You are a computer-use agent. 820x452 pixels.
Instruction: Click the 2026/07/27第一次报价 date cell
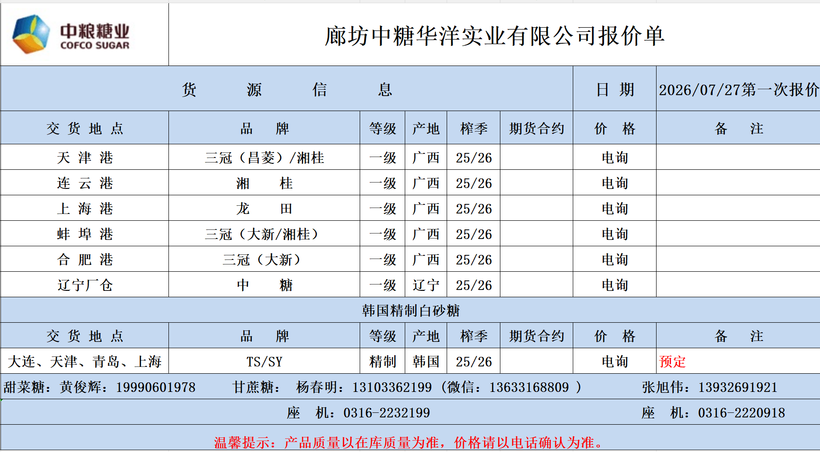coord(739,89)
